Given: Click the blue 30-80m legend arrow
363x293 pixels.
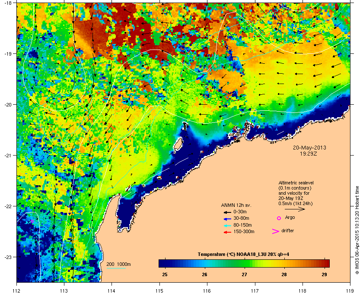Looking at the screenshot, I should click(227, 219).
